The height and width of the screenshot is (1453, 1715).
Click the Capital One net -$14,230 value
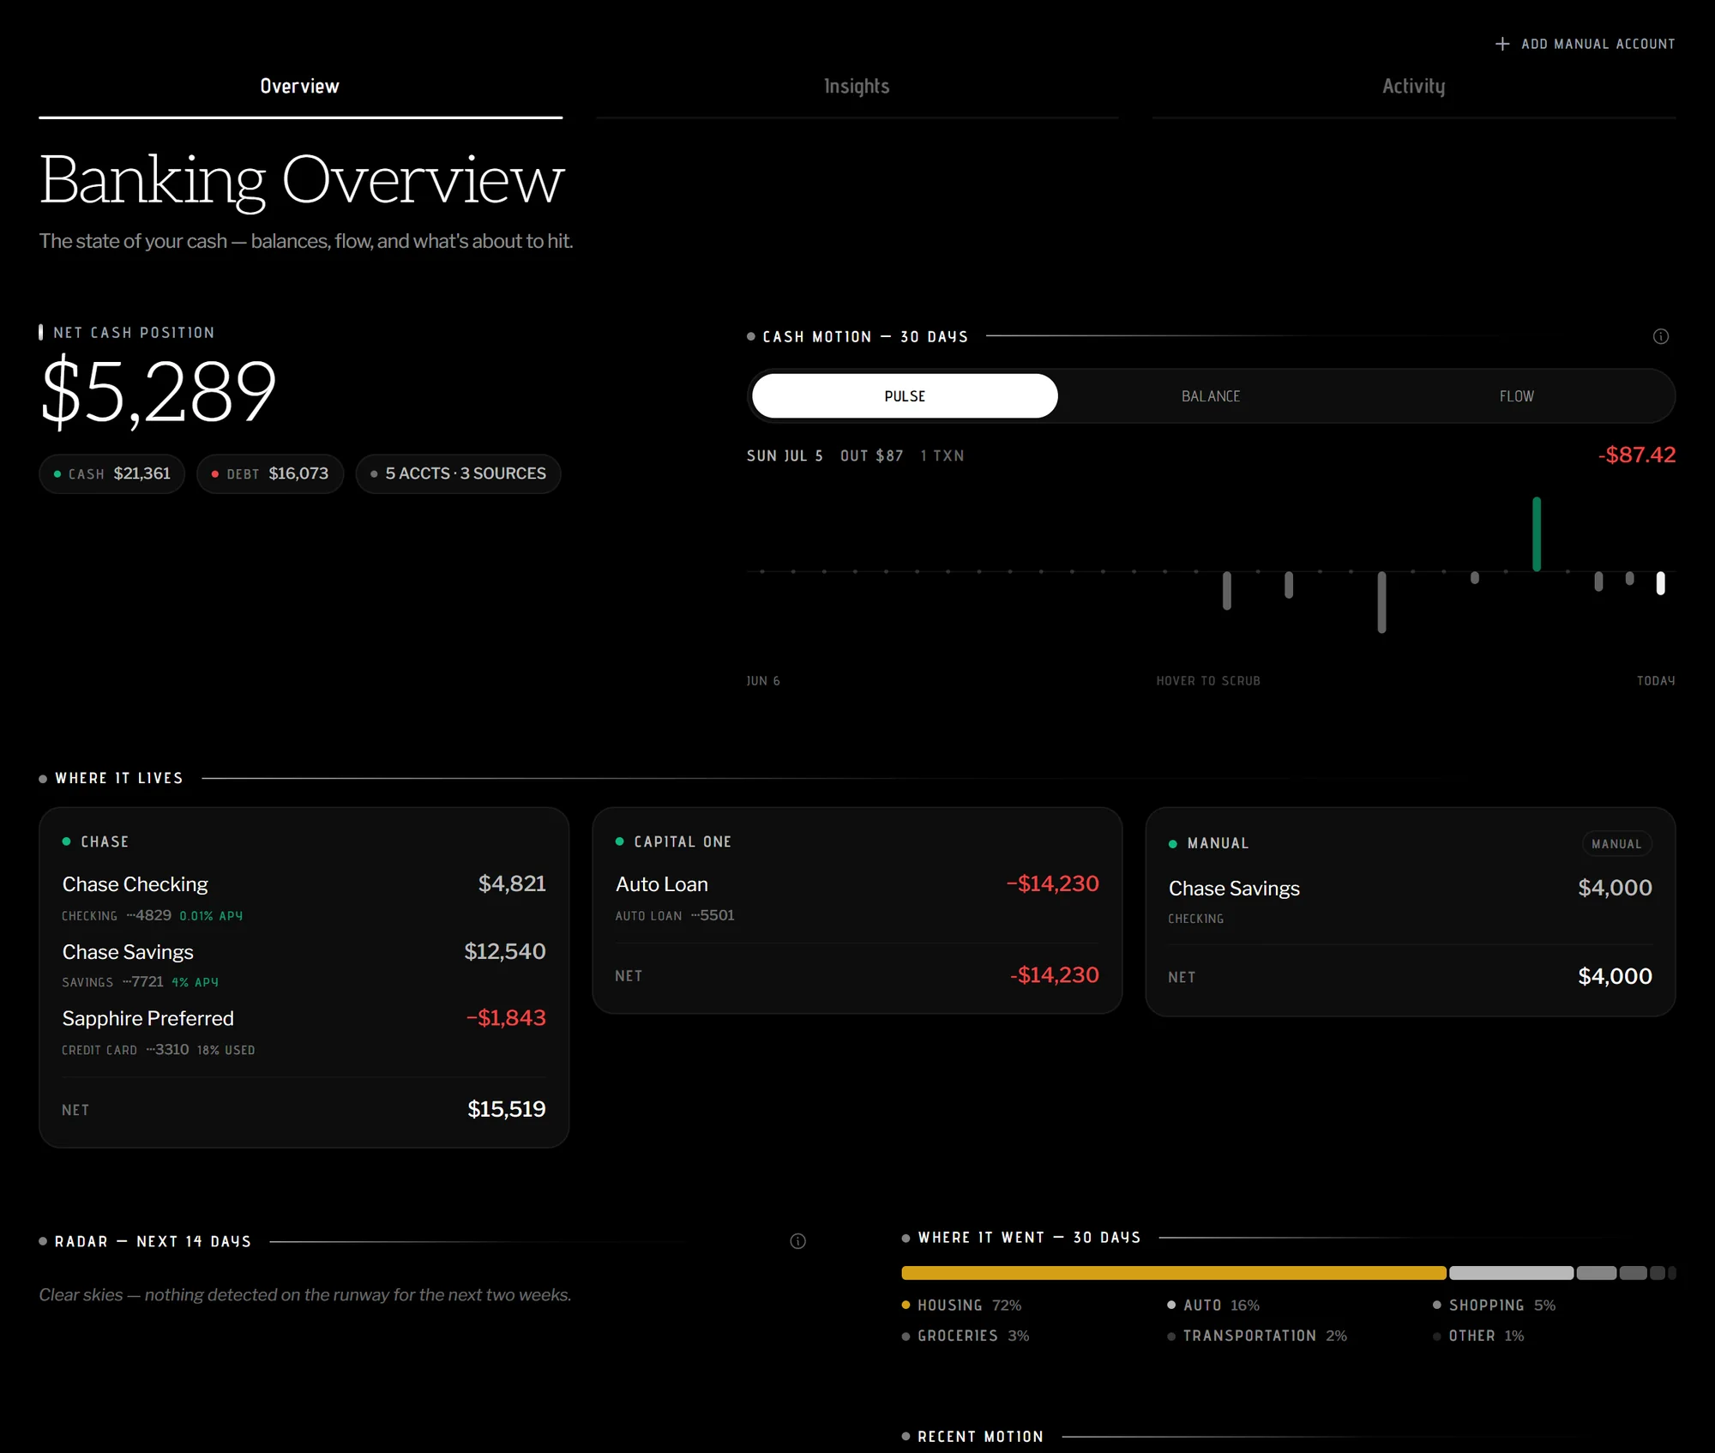(1054, 975)
